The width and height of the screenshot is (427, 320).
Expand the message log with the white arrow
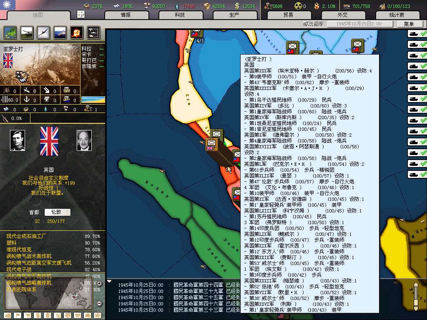(109, 281)
